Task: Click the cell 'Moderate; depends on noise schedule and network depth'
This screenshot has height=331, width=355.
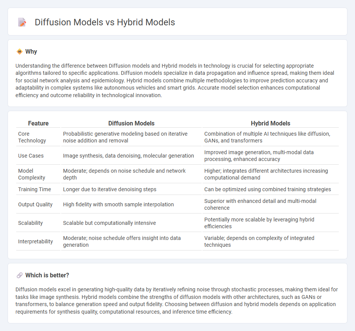Action: pyautogui.click(x=131, y=174)
